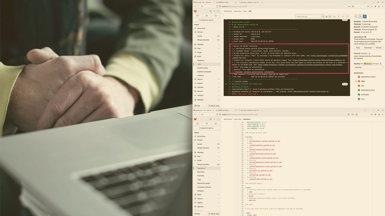This screenshot has height=216, width=385.
Task: Click into the Search job log field
Action: 308,16
